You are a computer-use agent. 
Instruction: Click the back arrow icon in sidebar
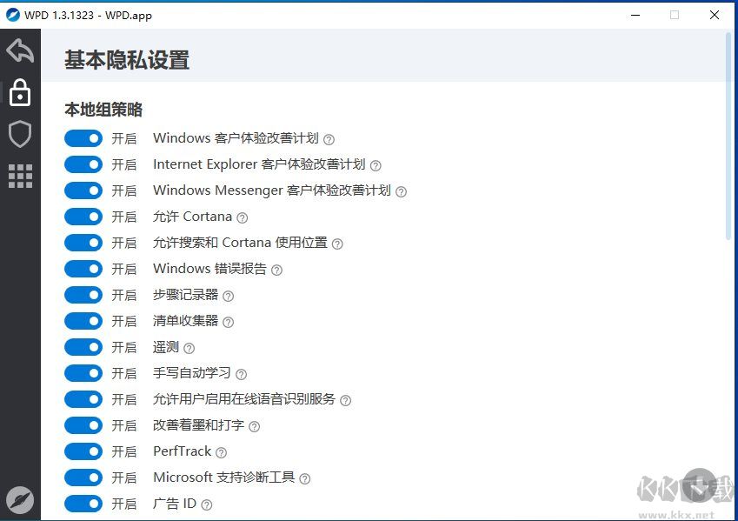(20, 51)
